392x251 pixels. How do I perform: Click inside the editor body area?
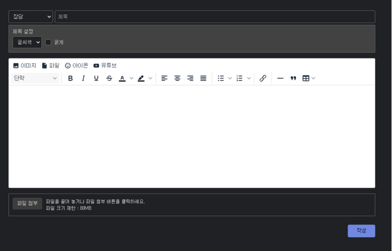[x=192, y=136]
